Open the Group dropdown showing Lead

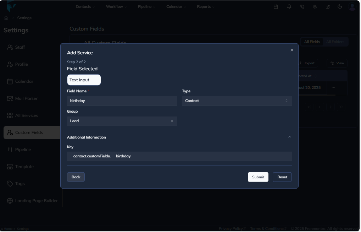(x=122, y=121)
